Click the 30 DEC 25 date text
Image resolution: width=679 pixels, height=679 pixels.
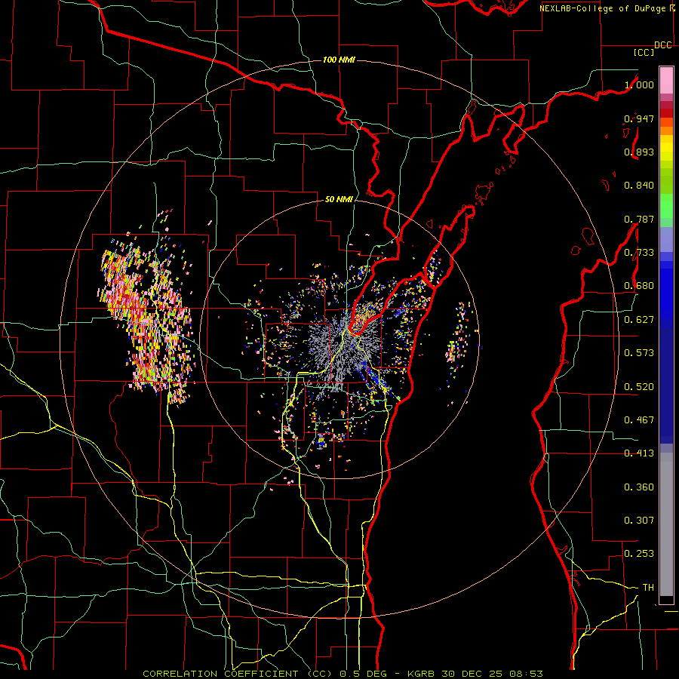click(472, 674)
